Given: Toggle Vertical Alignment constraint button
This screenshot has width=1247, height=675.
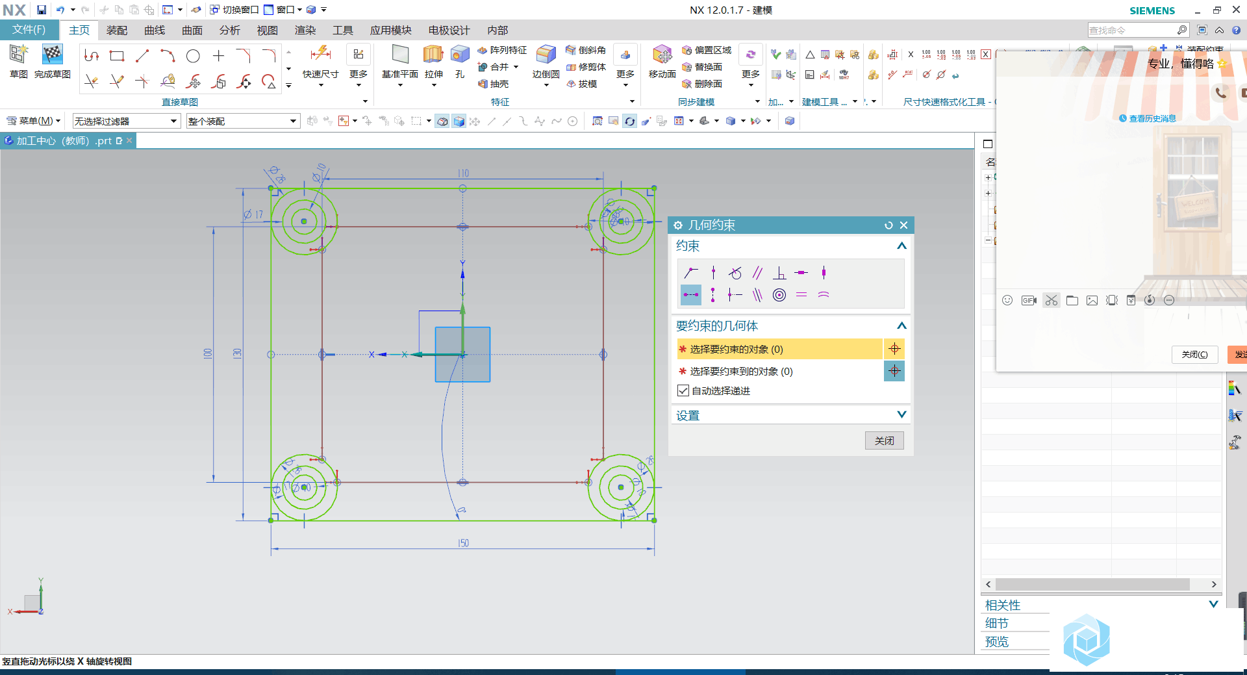Looking at the screenshot, I should 713,295.
